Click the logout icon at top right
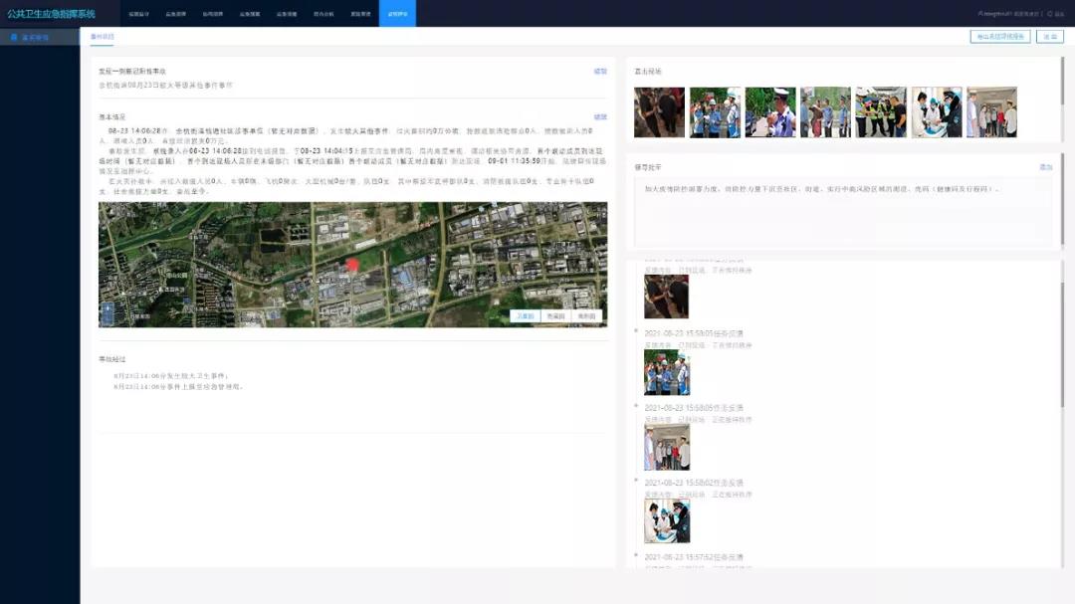Image resolution: width=1075 pixels, height=604 pixels. 1050,14
